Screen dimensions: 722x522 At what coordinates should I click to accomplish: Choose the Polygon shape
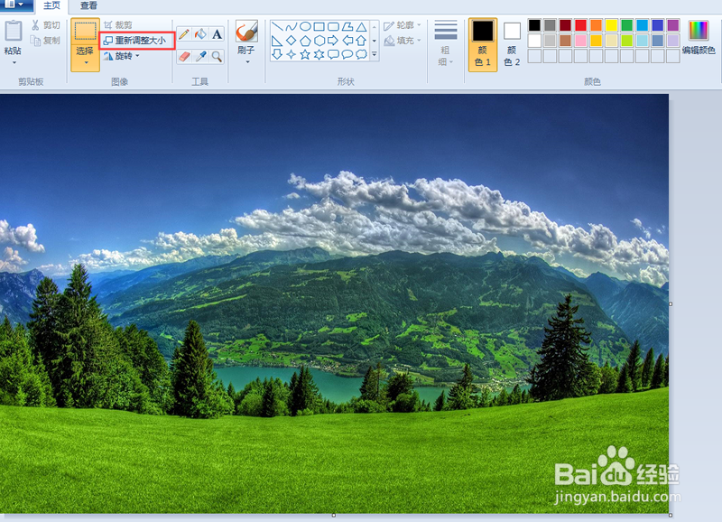tap(347, 27)
